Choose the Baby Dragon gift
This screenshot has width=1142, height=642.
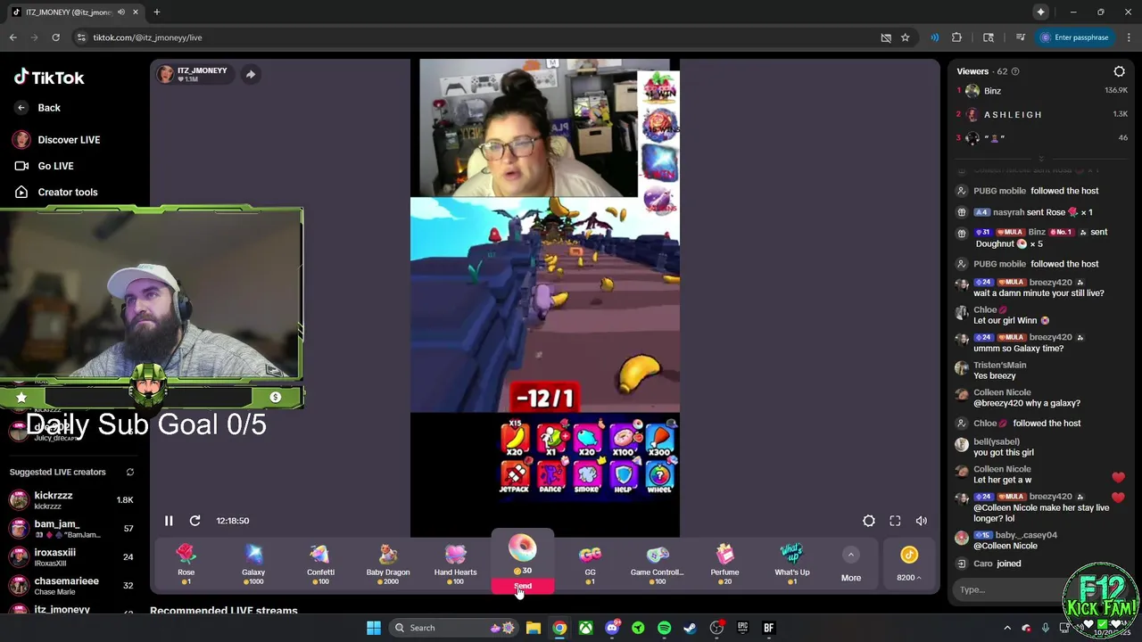point(388,564)
